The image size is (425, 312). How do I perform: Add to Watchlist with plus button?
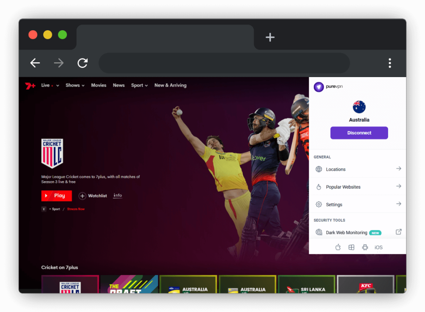tap(83, 196)
